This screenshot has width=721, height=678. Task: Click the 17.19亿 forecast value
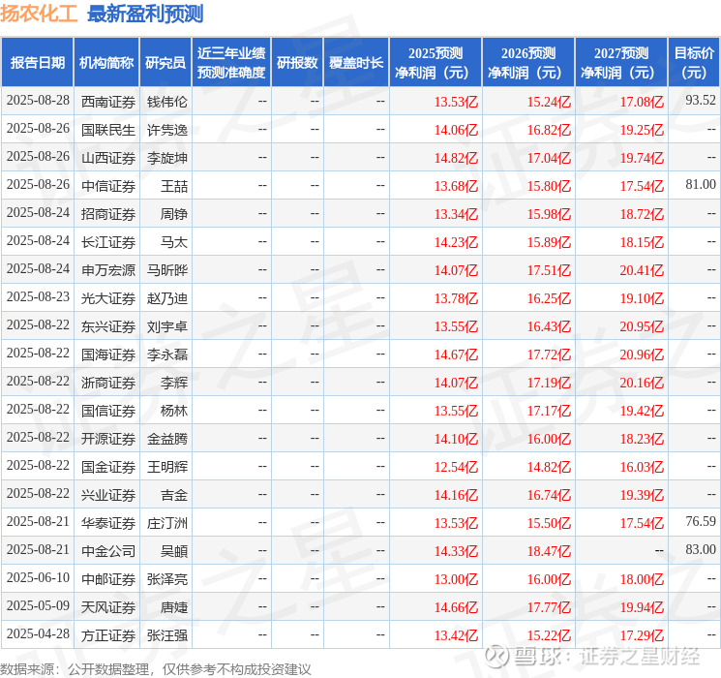(549, 383)
